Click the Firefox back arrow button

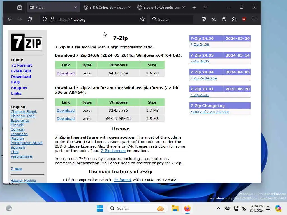click(x=10, y=19)
